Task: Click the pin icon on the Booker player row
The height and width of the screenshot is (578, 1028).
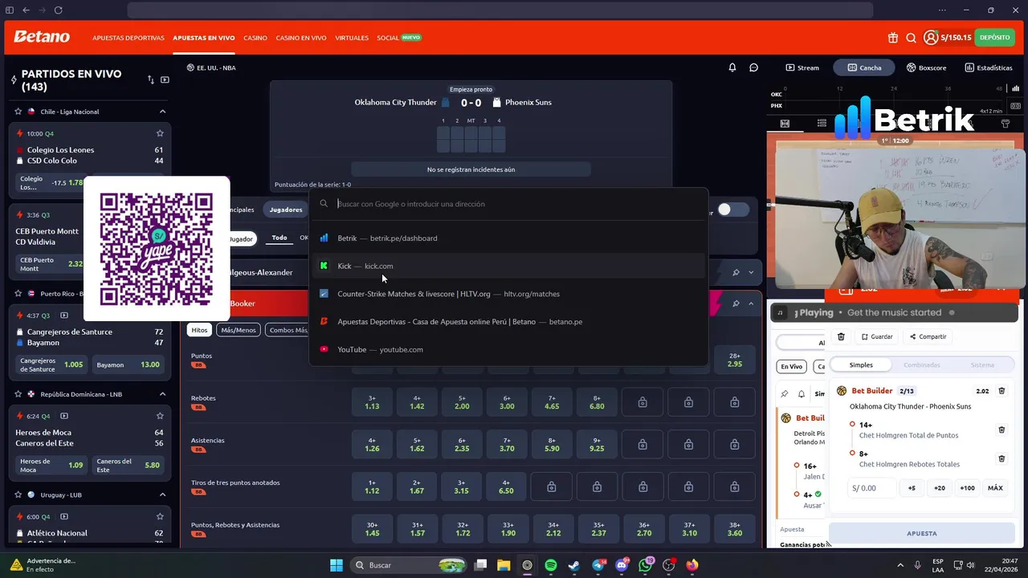Action: pos(736,303)
